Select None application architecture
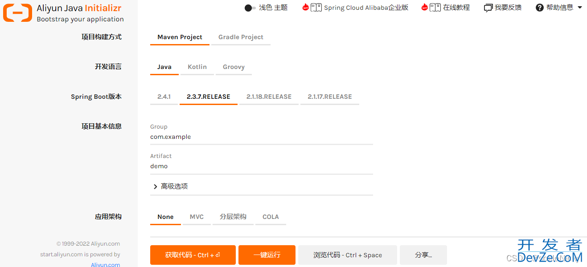This screenshot has height=267, width=587. 165,217
